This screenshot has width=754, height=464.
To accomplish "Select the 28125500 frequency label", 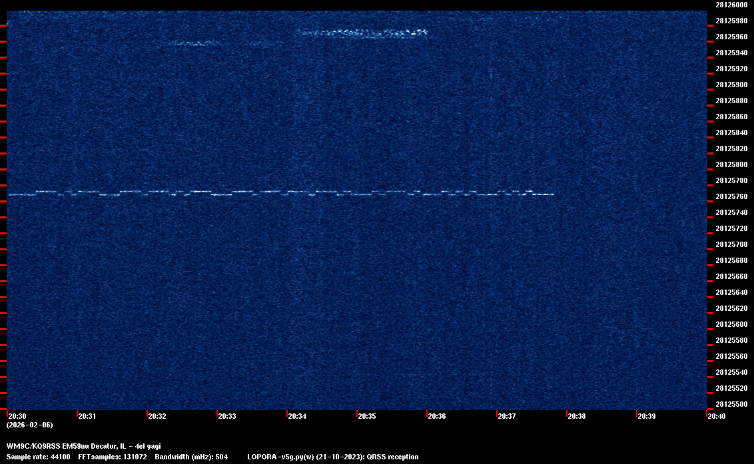I will pos(731,404).
